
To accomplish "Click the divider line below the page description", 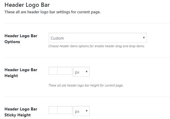I will (x=87, y=23).
